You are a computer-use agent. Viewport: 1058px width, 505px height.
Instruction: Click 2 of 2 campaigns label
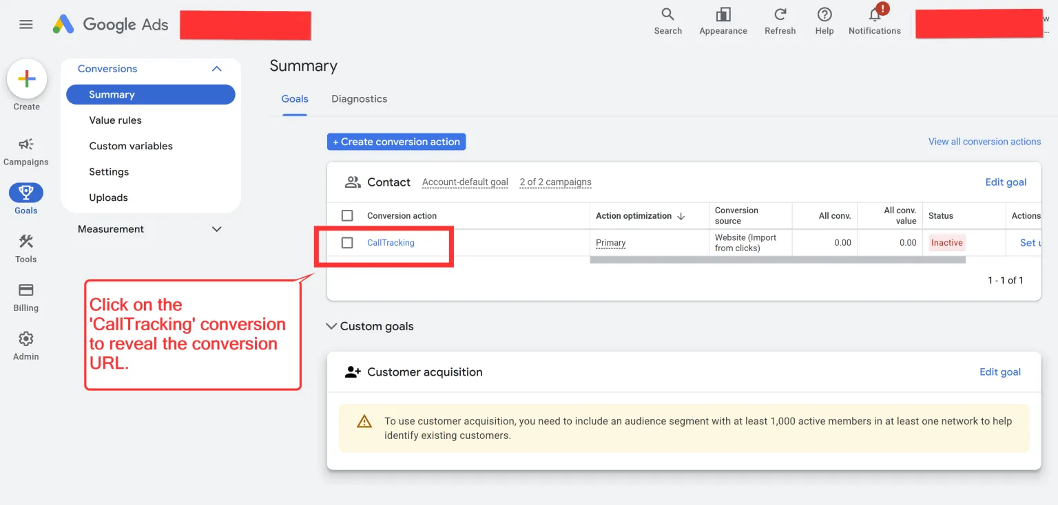coord(555,182)
